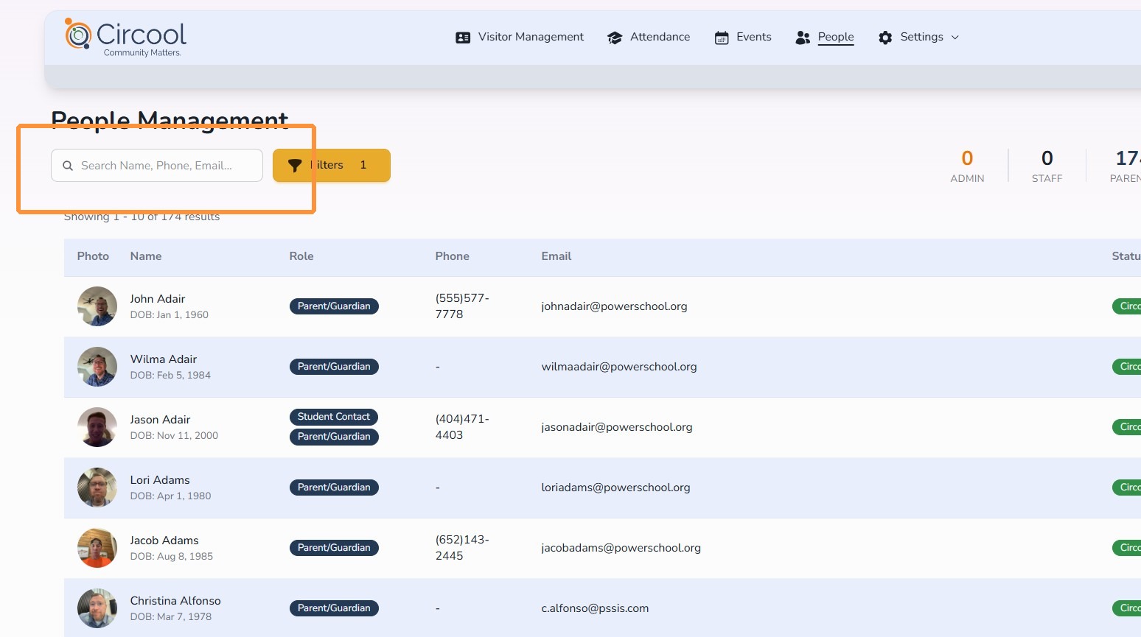Click the Name column header
The width and height of the screenshot is (1141, 637).
coord(146,256)
